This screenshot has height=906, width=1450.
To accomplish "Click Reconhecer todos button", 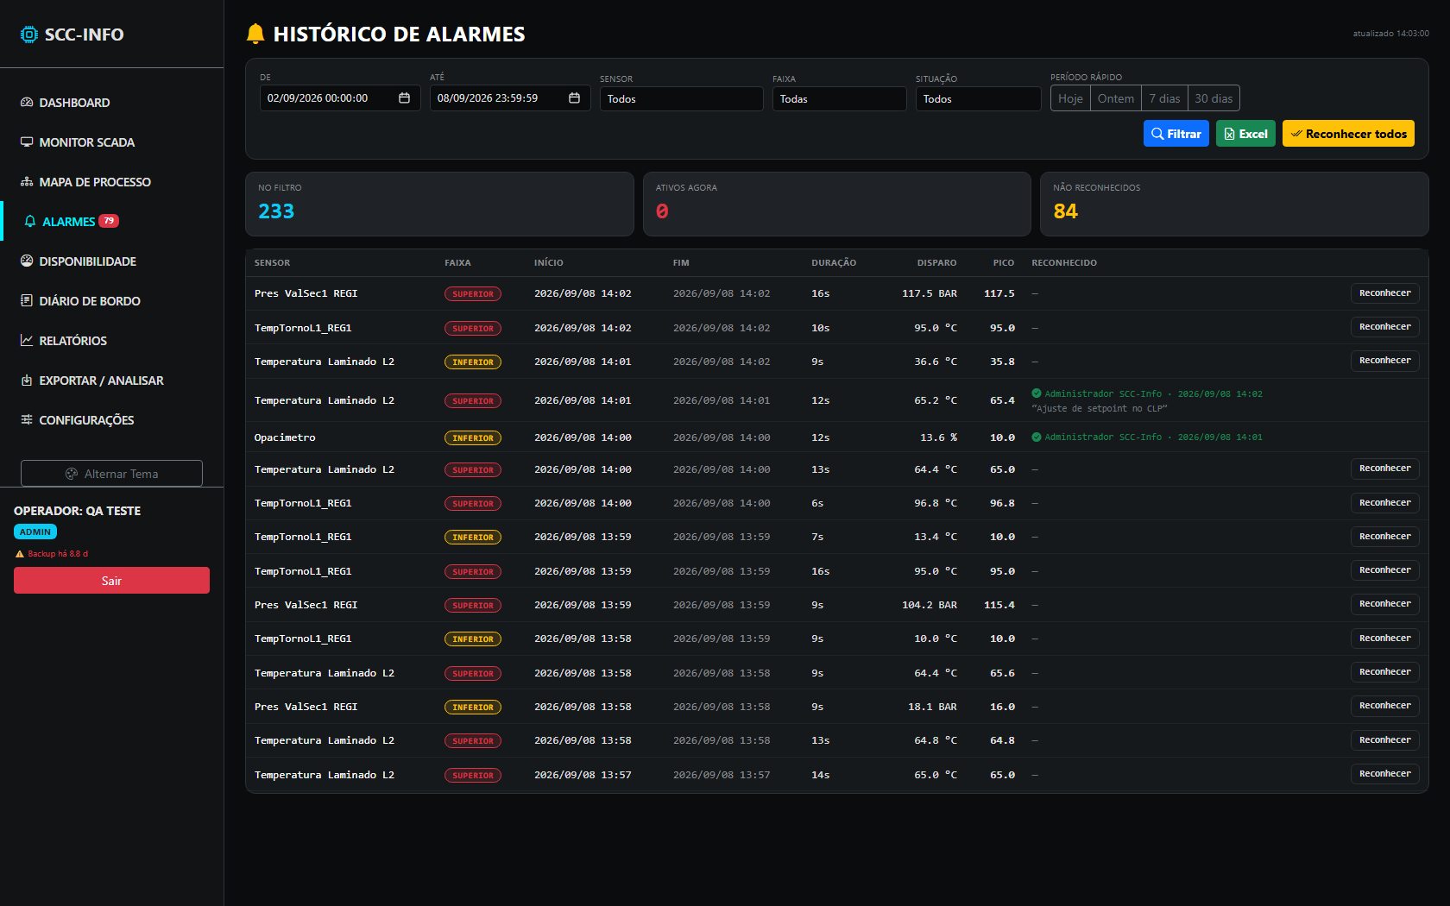I will 1348,134.
